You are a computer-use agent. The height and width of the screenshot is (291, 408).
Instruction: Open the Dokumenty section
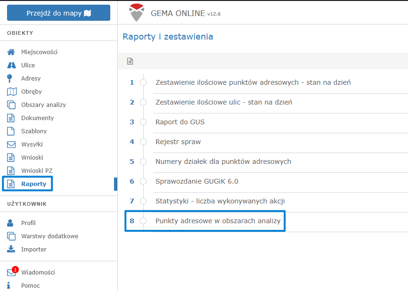coord(38,118)
